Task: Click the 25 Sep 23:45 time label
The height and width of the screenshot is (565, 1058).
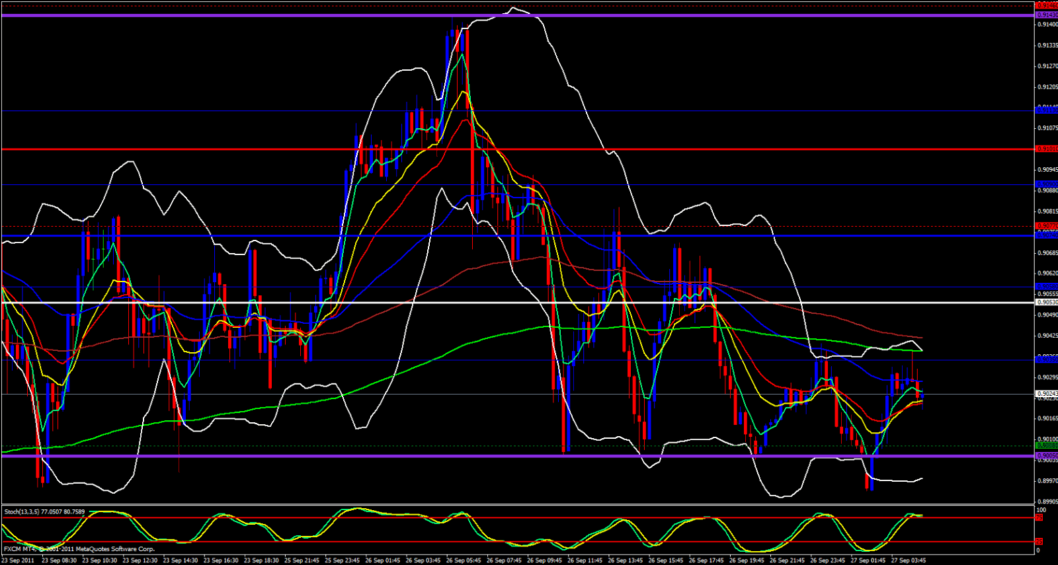Action: point(342,560)
